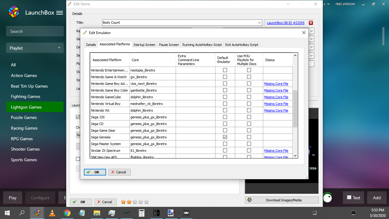The width and height of the screenshot is (389, 219).
Task: Switch to the Details tab
Action: pos(91,45)
